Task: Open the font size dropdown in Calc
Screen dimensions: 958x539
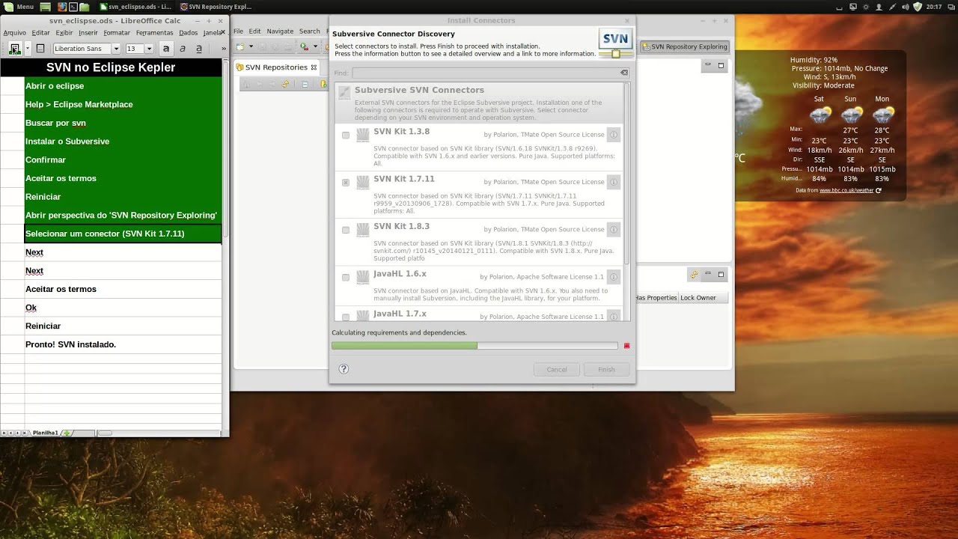Action: [149, 49]
